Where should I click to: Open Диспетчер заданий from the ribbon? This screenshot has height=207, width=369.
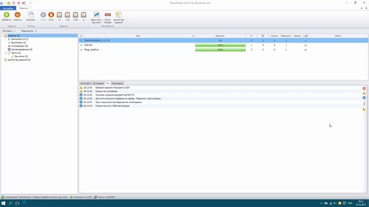coord(119,17)
